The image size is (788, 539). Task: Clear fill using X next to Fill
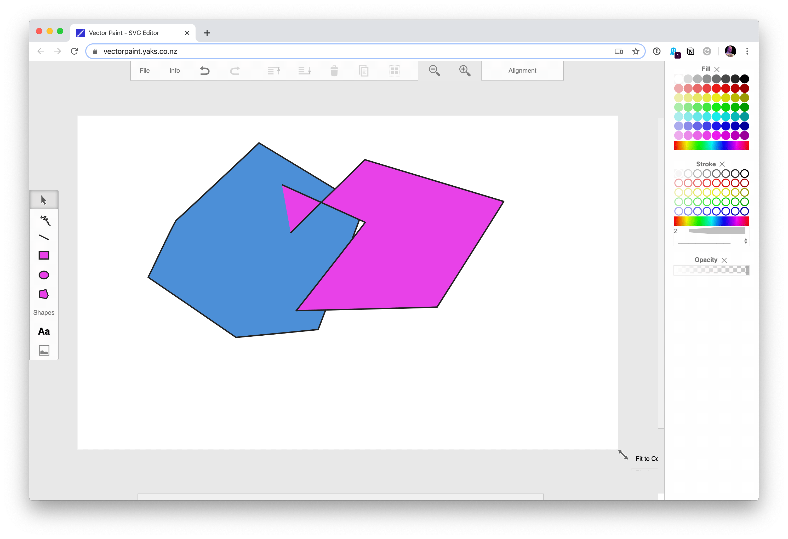coord(717,69)
